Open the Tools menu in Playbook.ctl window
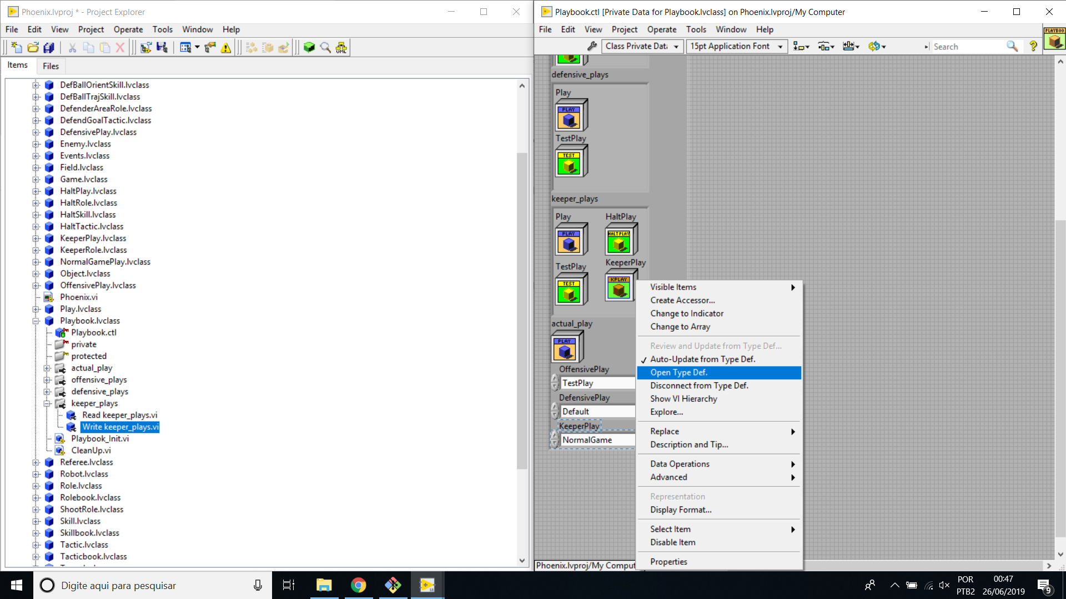The image size is (1066, 599). 696,29
